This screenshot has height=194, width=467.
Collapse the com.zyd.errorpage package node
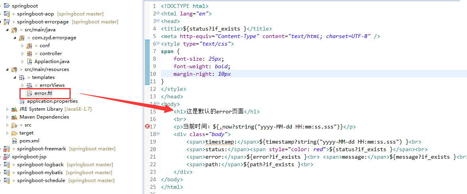coord(15,38)
